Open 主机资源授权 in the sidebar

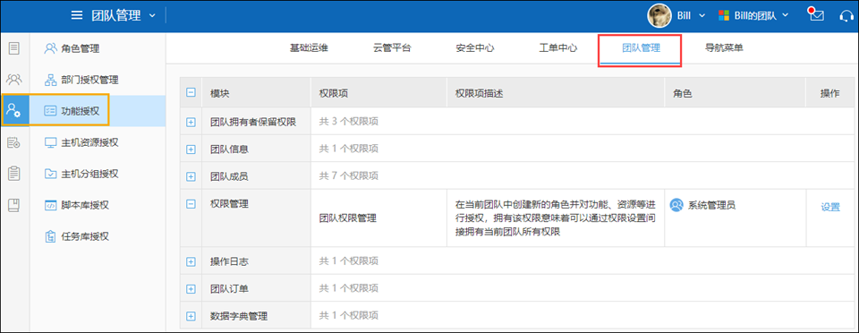pos(98,143)
